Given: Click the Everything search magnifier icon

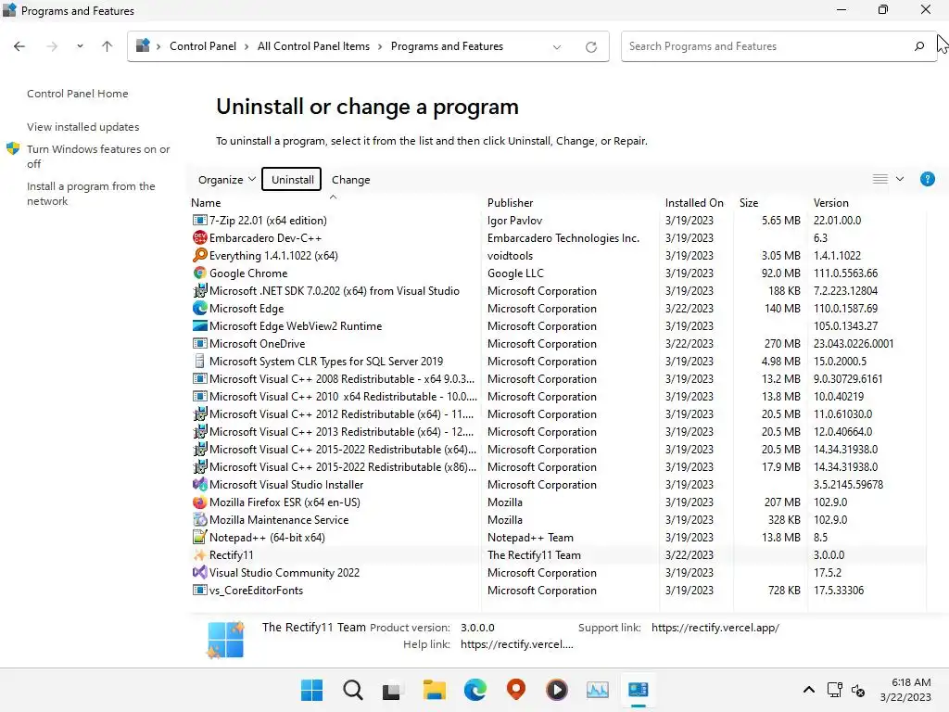Looking at the screenshot, I should pos(199,256).
